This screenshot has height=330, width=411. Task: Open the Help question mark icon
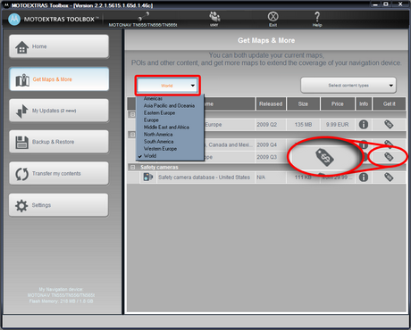tap(317, 17)
